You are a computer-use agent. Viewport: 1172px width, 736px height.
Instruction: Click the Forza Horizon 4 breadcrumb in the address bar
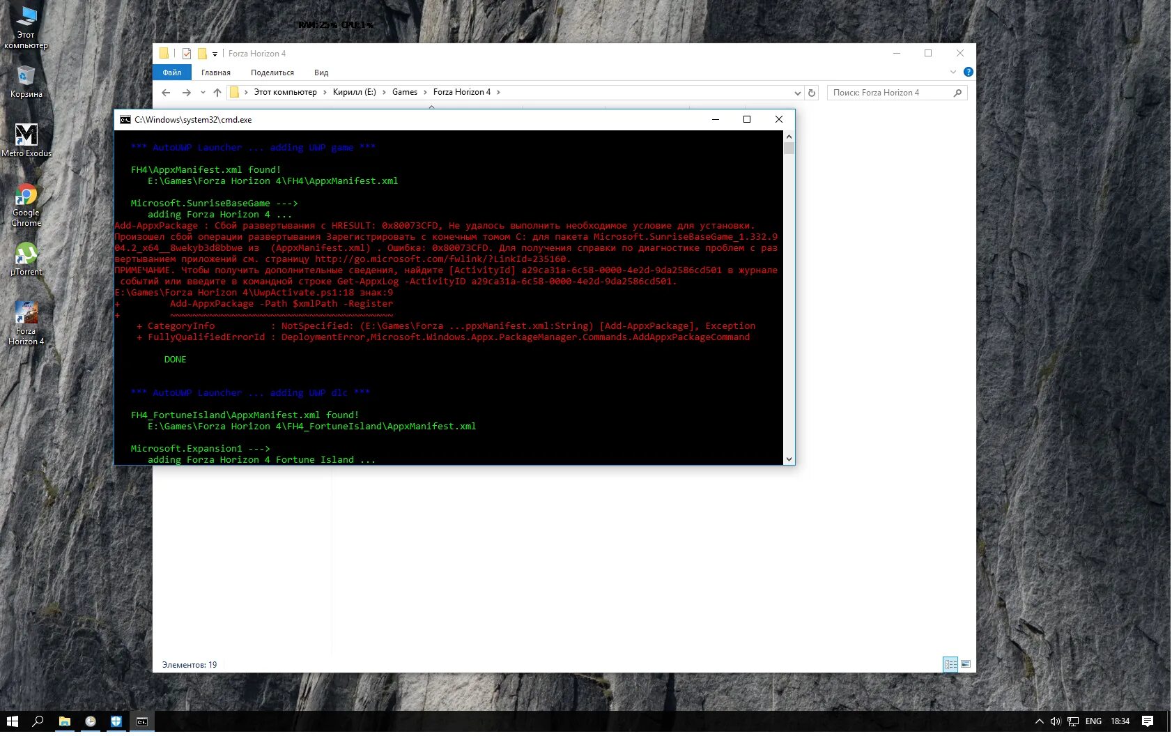pos(462,92)
